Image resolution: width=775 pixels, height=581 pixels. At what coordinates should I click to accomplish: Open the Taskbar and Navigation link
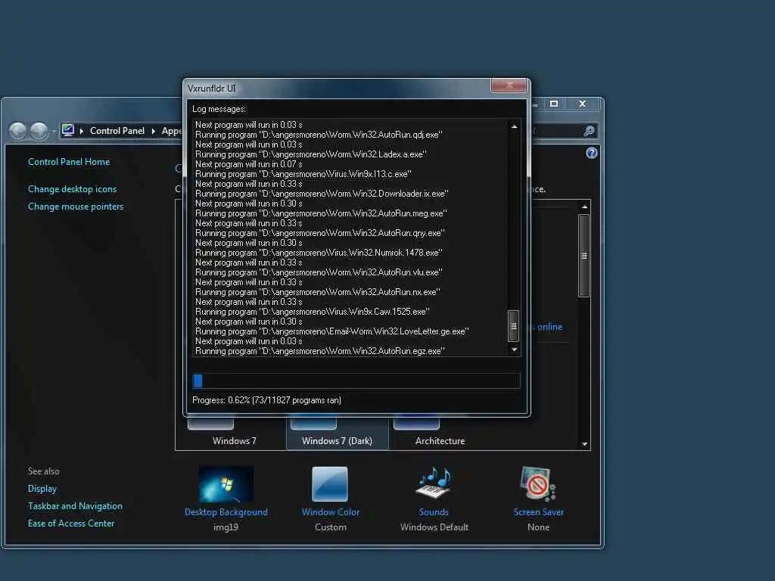tap(75, 505)
